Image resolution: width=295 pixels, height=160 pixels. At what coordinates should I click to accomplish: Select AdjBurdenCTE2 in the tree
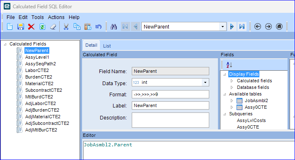pos(42,110)
